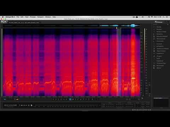Open the Transport menu

tap(40, 17)
